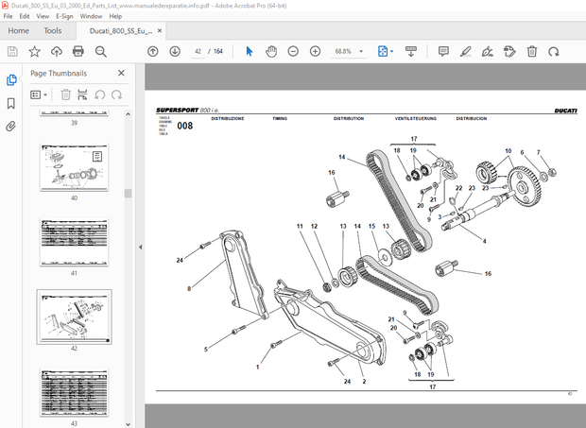Open the Help menu

coord(115,16)
